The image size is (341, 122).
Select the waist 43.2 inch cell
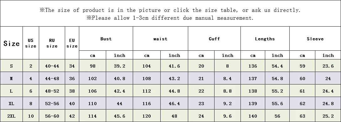point(174,79)
